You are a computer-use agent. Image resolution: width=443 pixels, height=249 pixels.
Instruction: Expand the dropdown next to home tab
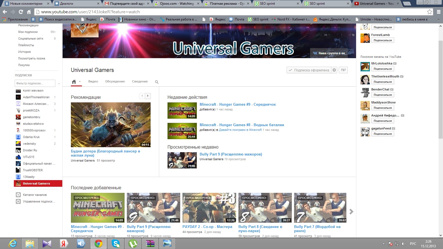pos(80,82)
